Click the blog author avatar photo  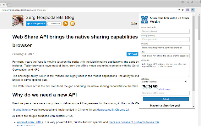18,21
